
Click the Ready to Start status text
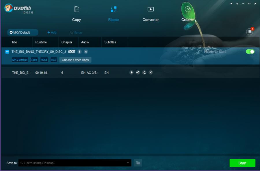[x=215, y=52]
